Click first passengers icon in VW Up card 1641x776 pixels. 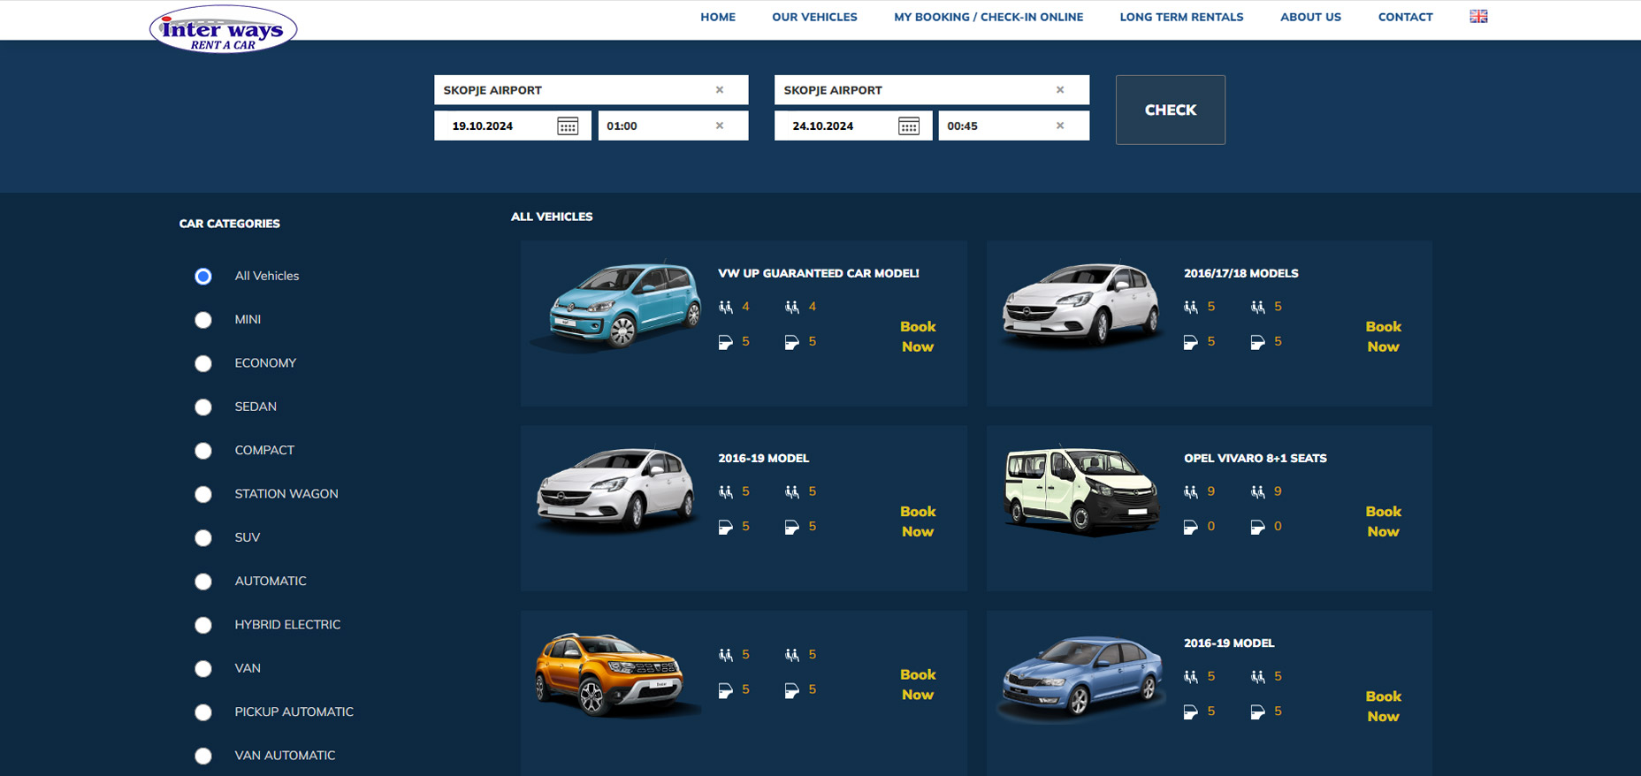[x=726, y=307]
